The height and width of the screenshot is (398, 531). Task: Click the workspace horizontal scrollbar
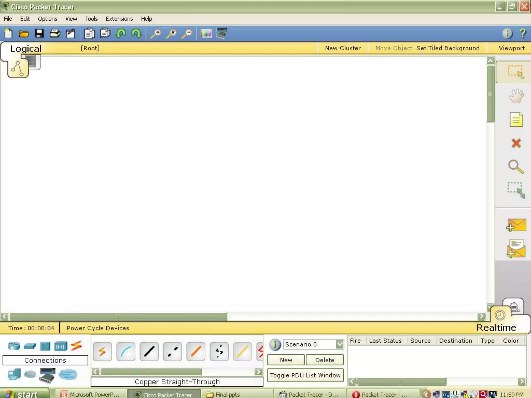(x=118, y=316)
